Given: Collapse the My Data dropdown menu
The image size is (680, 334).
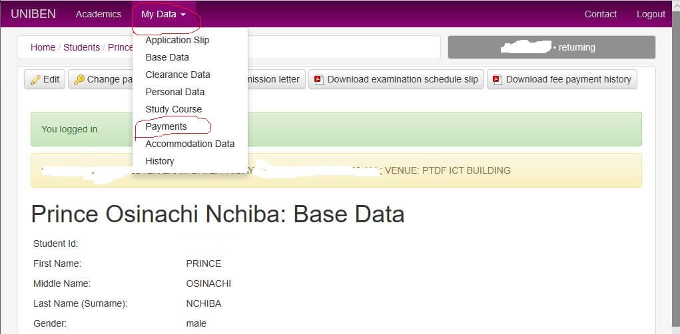Looking at the screenshot, I should (x=163, y=14).
